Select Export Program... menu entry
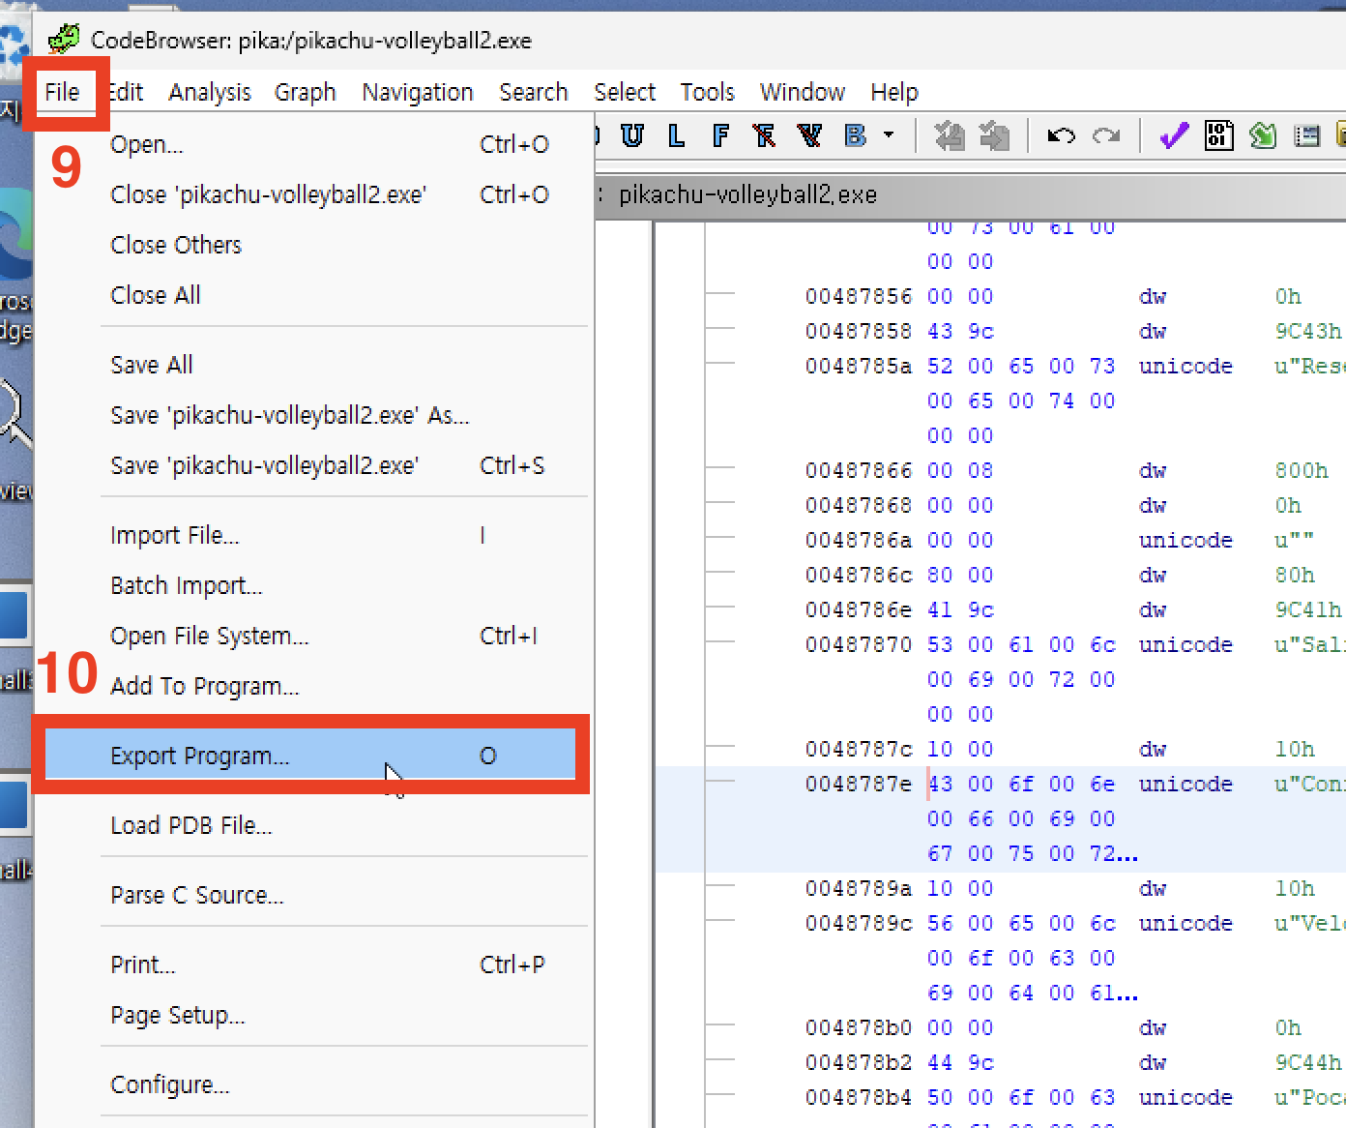Image resolution: width=1346 pixels, height=1128 pixels. click(310, 756)
